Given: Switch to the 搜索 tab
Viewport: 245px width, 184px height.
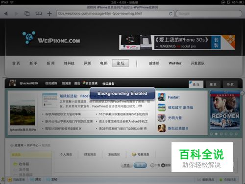Looking at the screenshot, I should (213, 84).
